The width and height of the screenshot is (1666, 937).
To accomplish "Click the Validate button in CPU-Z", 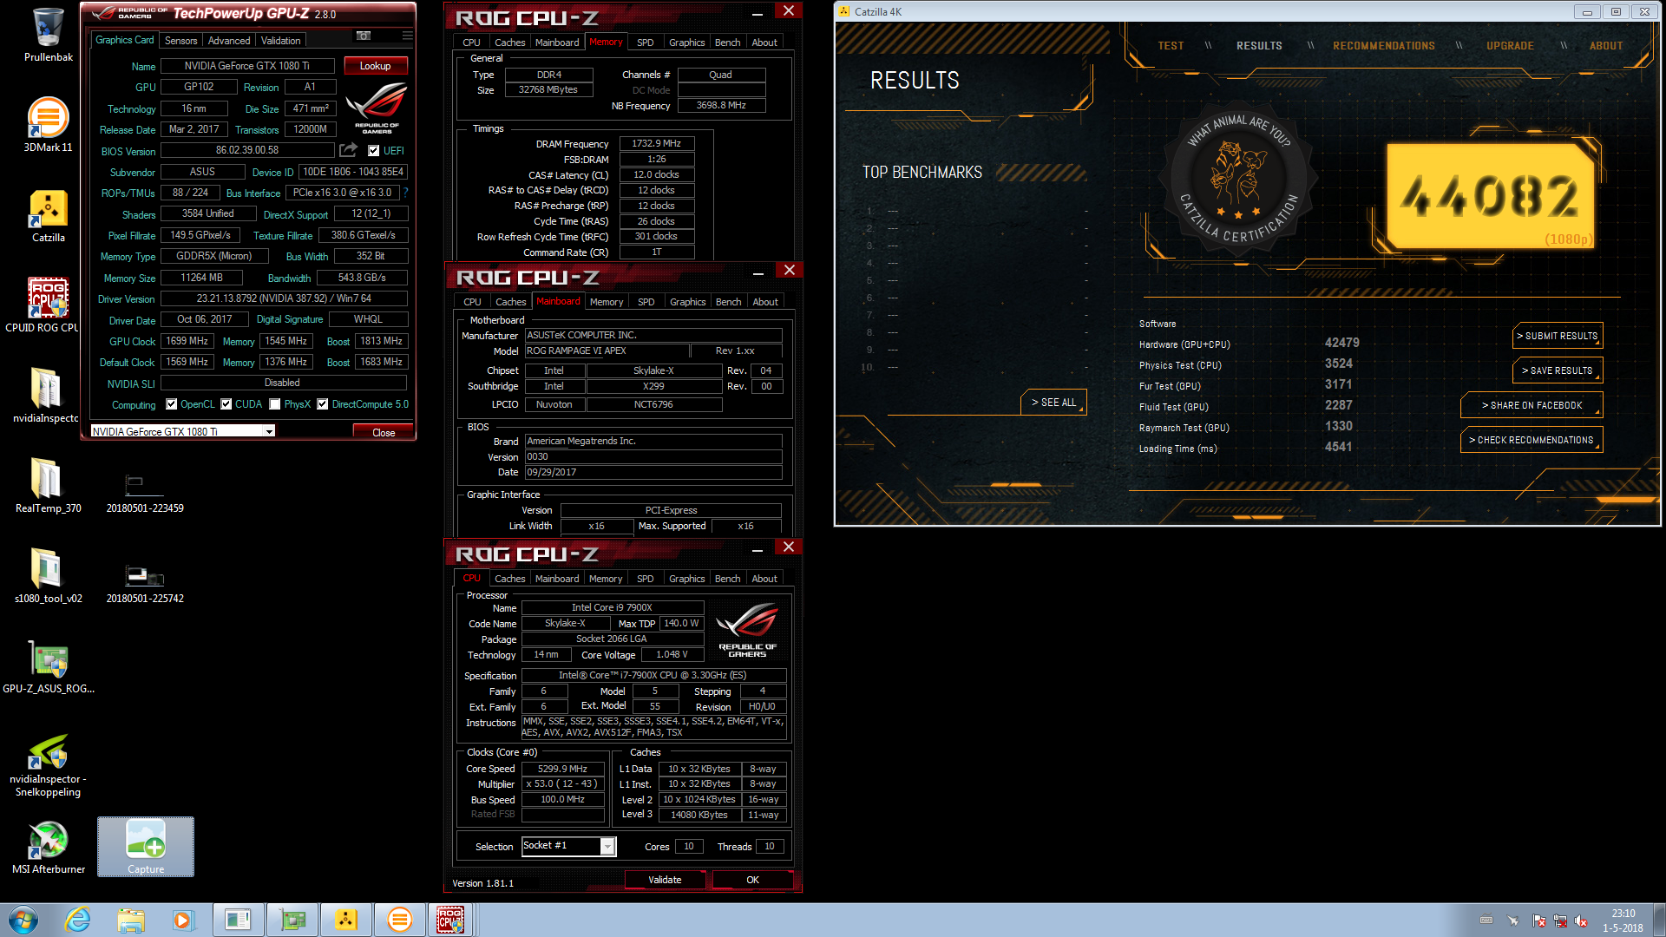I will tap(665, 880).
